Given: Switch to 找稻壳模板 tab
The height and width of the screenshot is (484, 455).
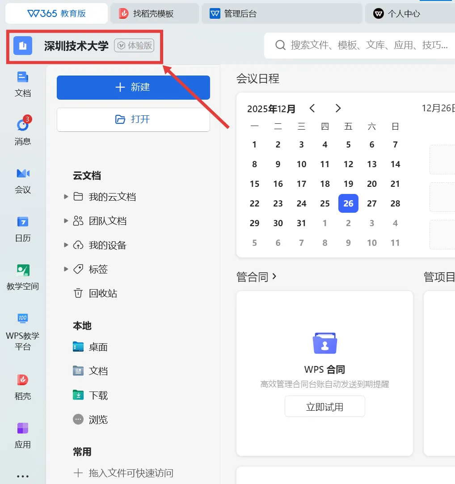Looking at the screenshot, I should coord(154,13).
